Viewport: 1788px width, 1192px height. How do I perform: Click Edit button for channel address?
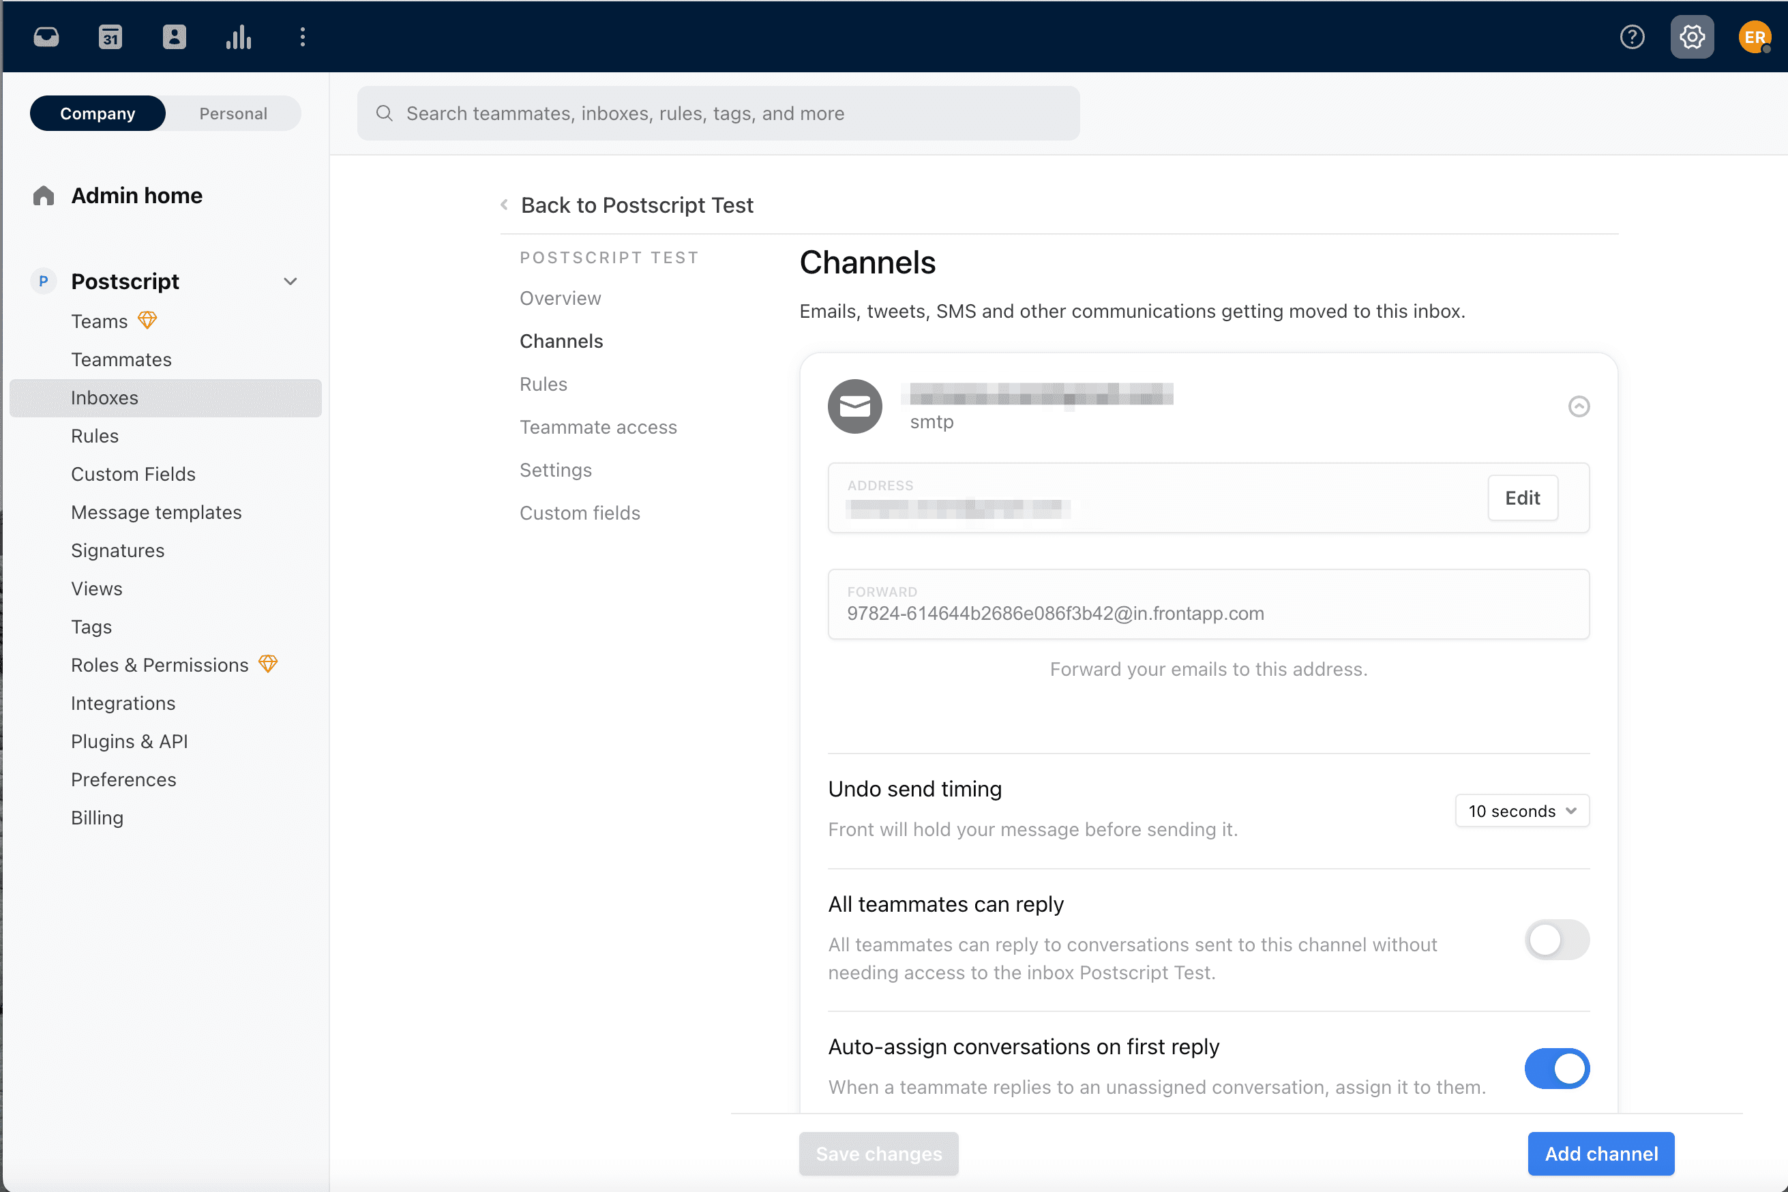(x=1522, y=496)
